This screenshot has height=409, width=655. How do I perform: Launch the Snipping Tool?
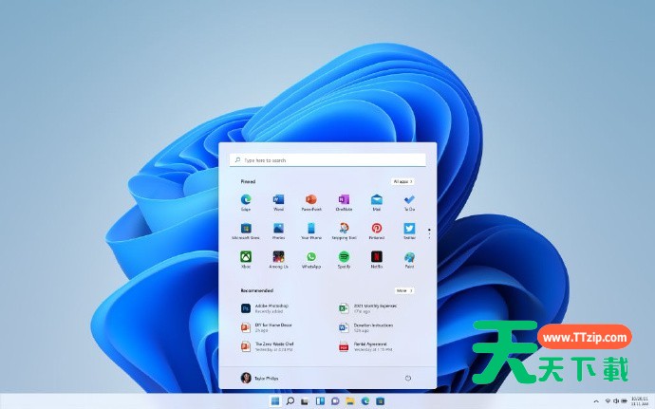point(344,231)
